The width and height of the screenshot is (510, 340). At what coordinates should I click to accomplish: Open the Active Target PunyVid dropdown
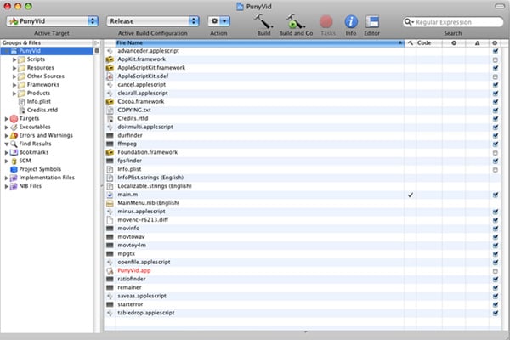point(52,21)
